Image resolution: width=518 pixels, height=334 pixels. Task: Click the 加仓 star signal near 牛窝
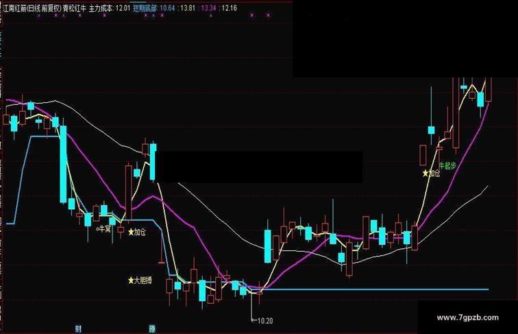136,232
